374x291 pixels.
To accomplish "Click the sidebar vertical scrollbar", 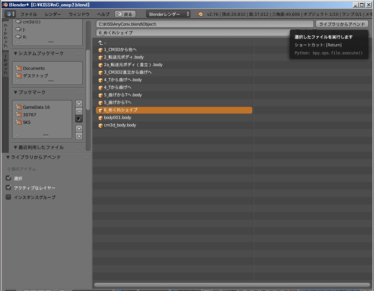I will [88, 80].
